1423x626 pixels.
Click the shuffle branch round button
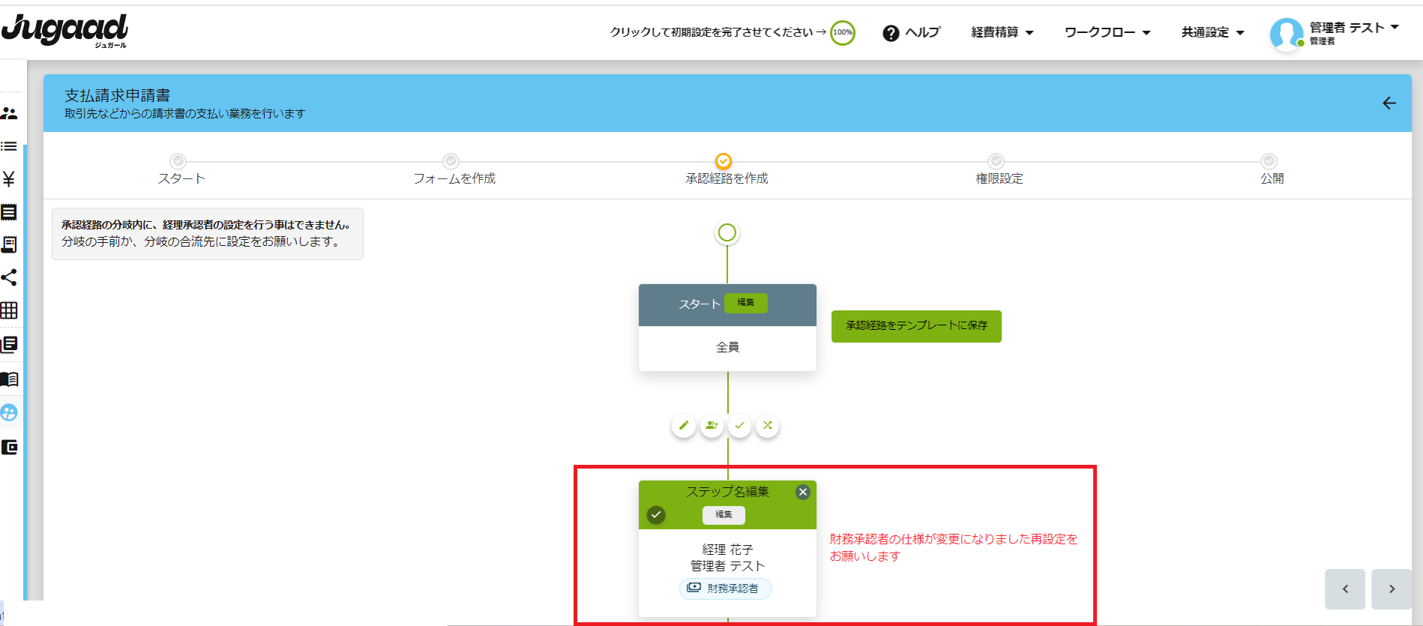[768, 426]
